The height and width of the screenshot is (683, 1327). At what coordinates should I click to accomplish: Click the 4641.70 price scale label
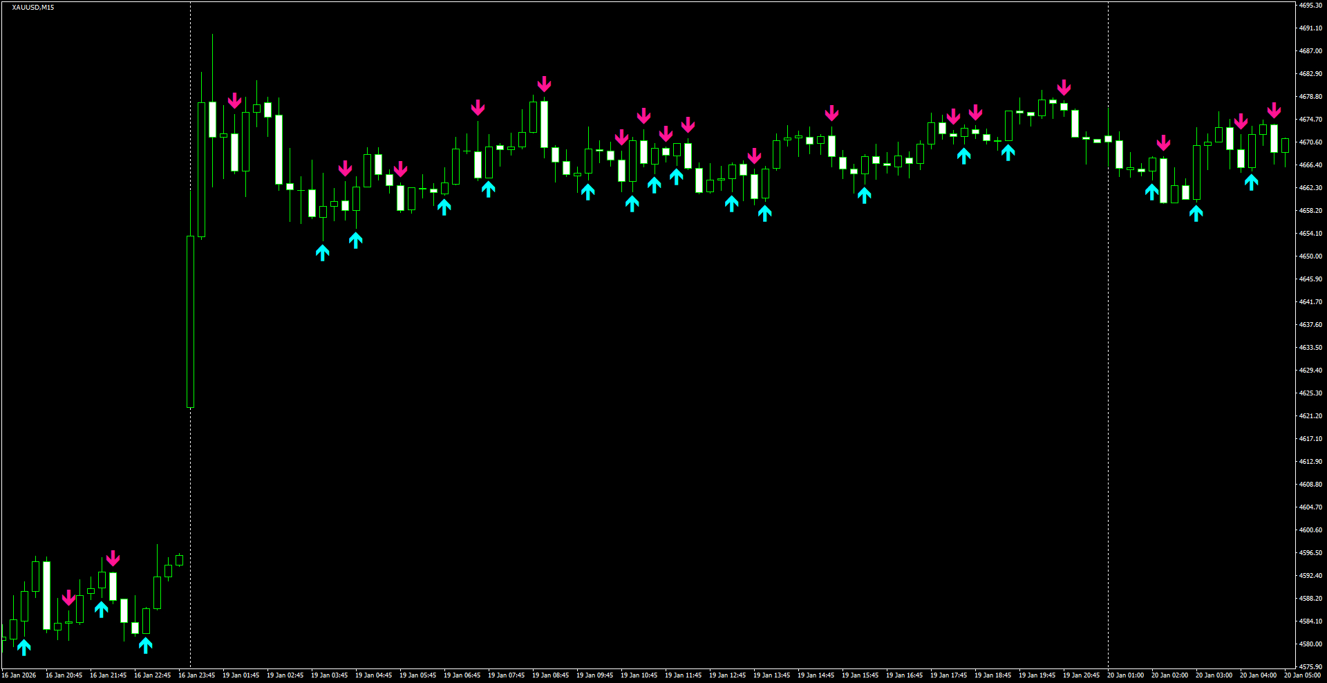pyautogui.click(x=1310, y=302)
